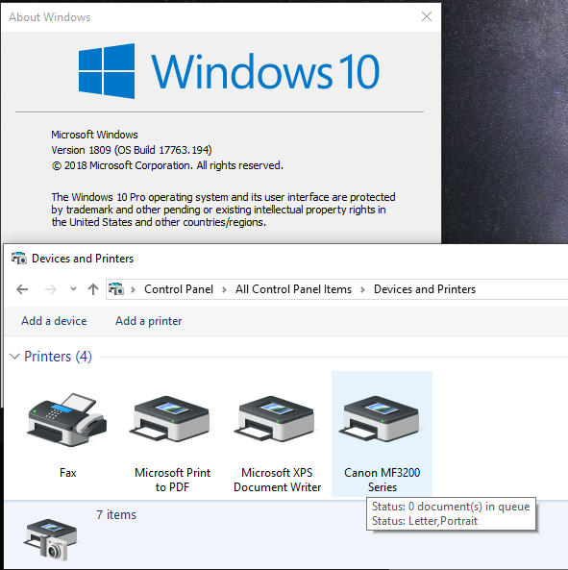Click the 7 items status text
This screenshot has width=568, height=570.
point(116,515)
